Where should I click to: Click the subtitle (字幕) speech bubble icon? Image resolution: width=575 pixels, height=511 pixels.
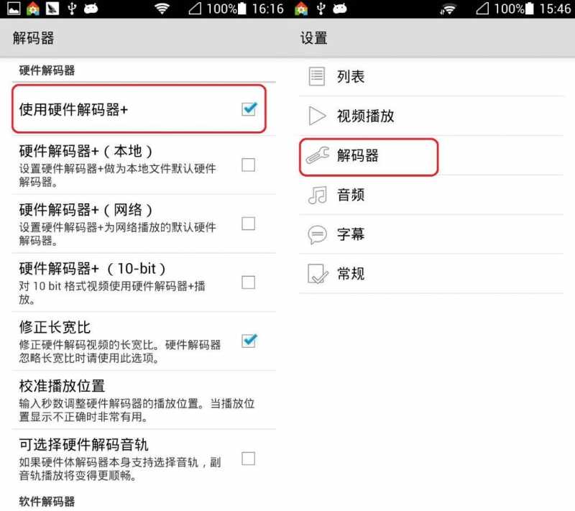point(317,234)
